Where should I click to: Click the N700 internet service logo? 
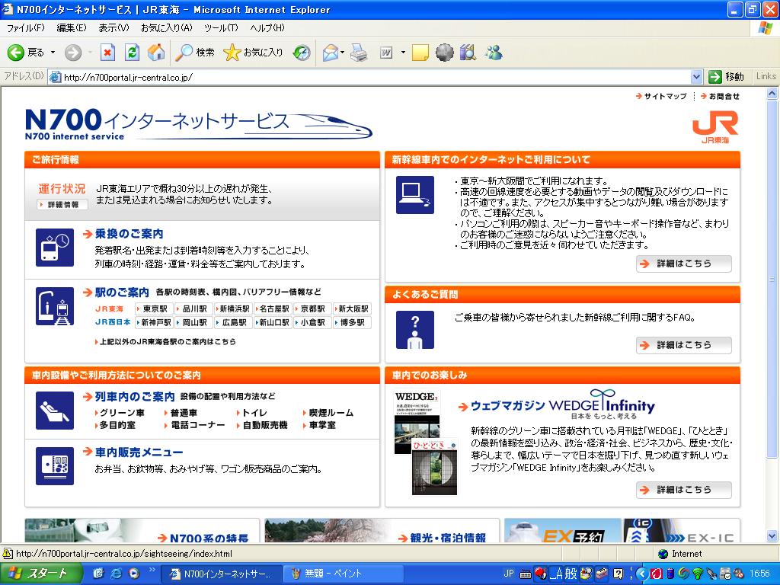coord(199,124)
